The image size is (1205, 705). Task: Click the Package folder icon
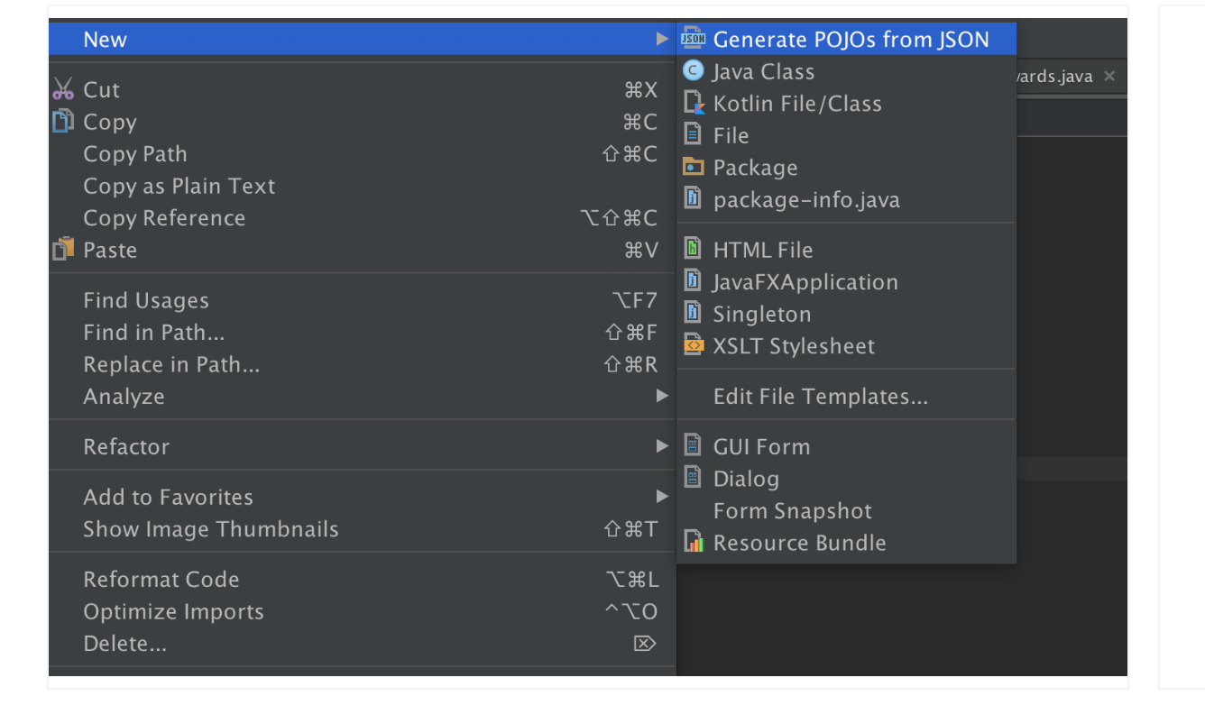click(x=694, y=167)
